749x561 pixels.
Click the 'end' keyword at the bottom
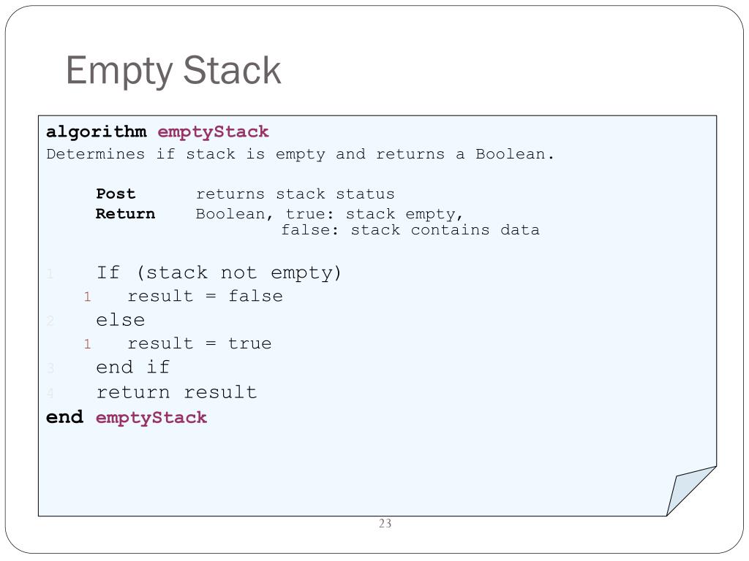click(64, 417)
